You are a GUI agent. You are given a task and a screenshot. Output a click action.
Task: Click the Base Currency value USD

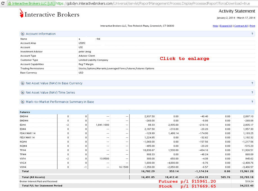(81, 73)
